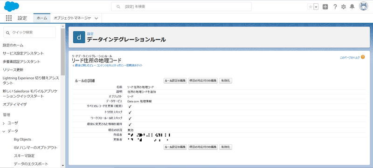
Task: Open ISV ハンマーのオプトアウト item
Action: (x=36, y=148)
